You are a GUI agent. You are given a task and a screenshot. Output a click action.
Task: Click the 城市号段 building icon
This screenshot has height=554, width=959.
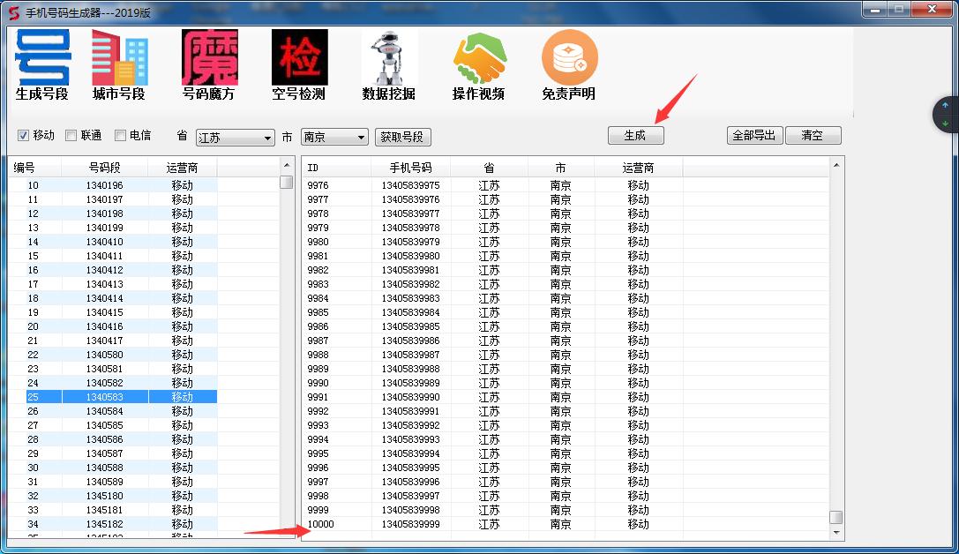pos(119,58)
